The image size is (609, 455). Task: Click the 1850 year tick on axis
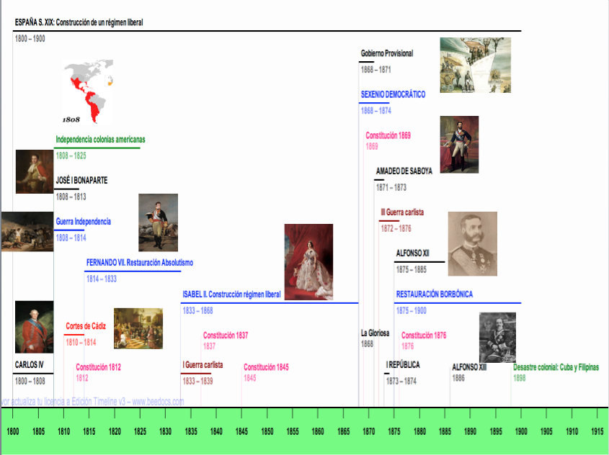267,431
